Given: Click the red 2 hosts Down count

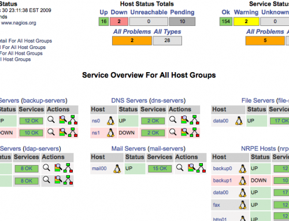Looking at the screenshot, I should pos(119,21).
